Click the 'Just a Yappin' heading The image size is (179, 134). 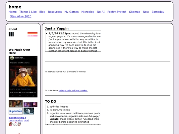[57, 28]
